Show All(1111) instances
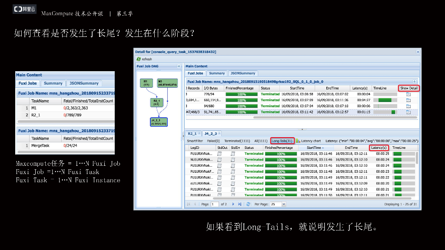 click(x=261, y=141)
